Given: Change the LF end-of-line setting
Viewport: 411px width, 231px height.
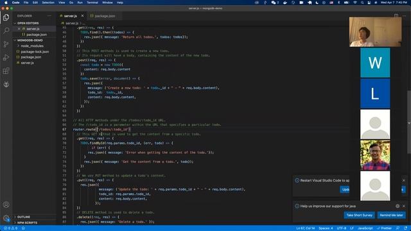Looking at the screenshot, I should point(352,228).
